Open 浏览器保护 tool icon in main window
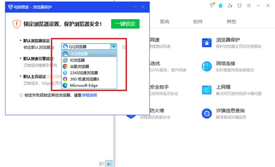The image size is (275, 167). [x=207, y=43]
